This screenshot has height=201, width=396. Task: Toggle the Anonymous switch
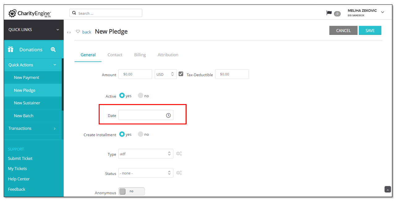tap(131, 191)
